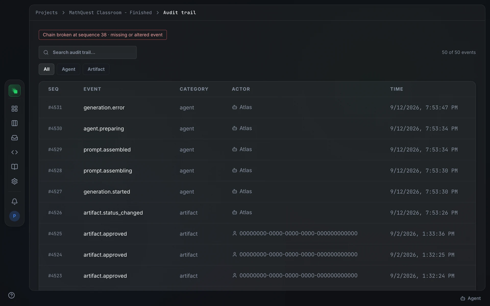490x306 pixels.
Task: Click the Audit trail breadcrumb
Action: click(180, 12)
